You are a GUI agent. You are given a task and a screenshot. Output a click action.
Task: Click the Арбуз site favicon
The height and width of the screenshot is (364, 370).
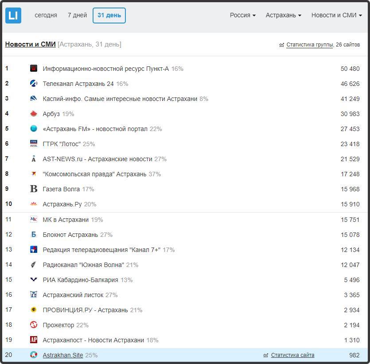click(34, 114)
